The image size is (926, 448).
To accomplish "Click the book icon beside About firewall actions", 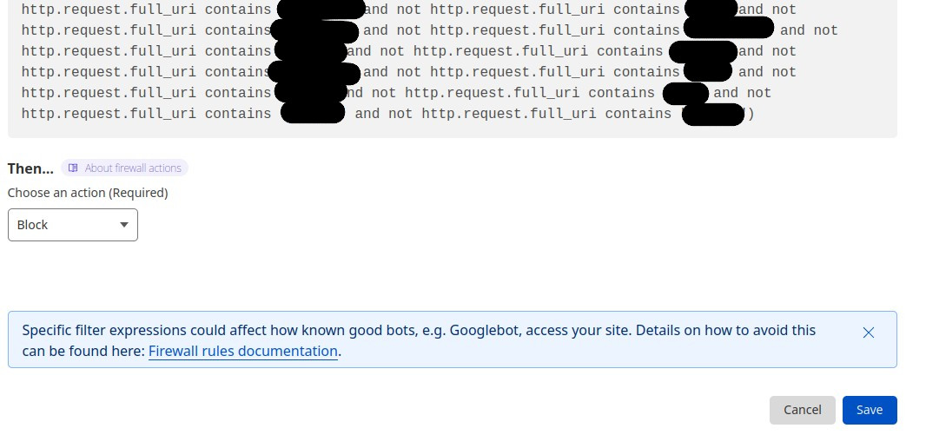I will pyautogui.click(x=73, y=168).
